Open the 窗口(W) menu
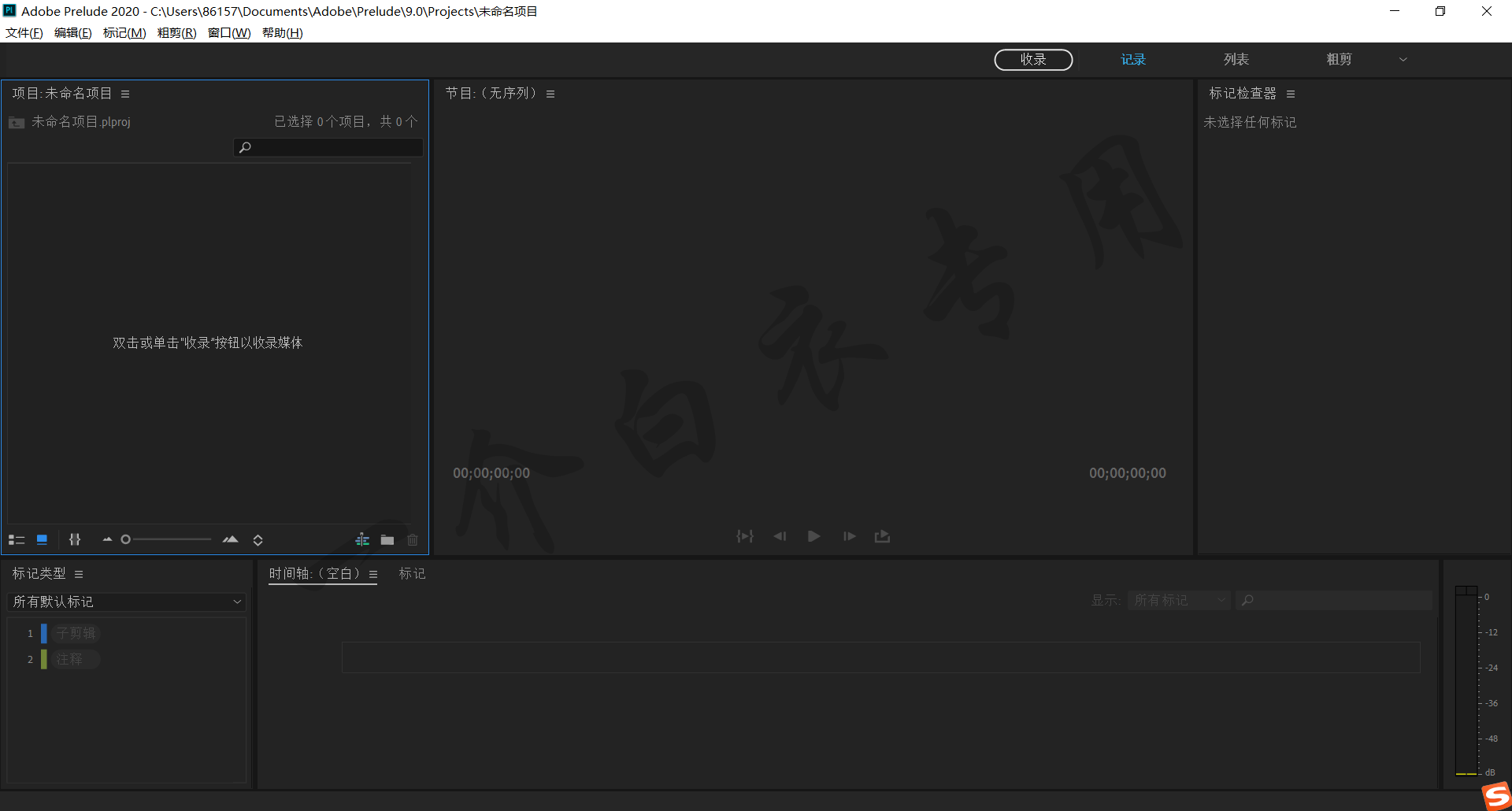The image size is (1512, 811). click(229, 33)
